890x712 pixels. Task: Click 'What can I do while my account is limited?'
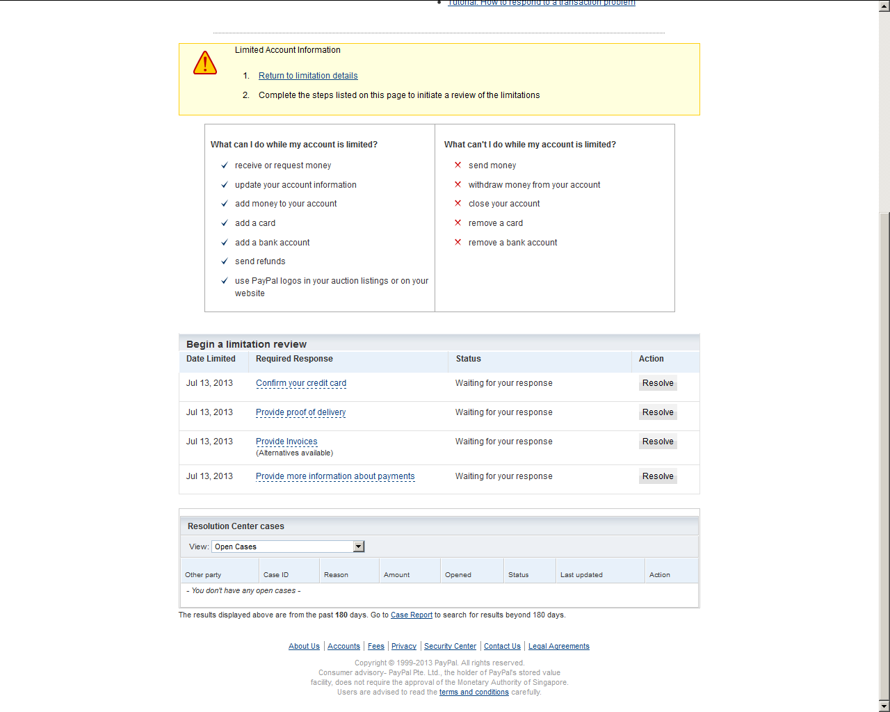tap(294, 145)
